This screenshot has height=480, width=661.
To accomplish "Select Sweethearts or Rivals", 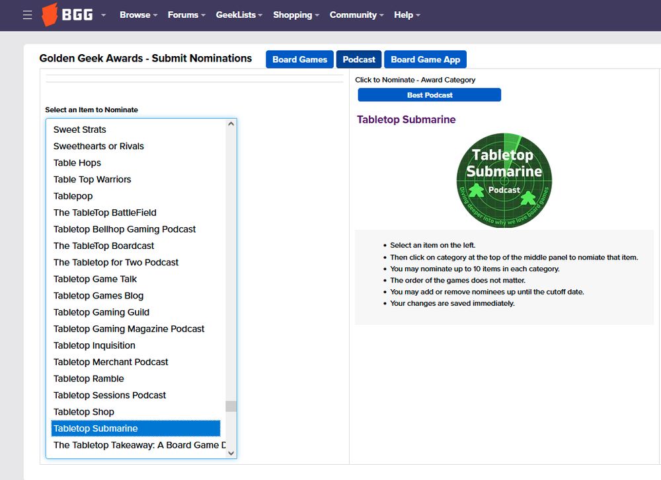I will pos(136,146).
